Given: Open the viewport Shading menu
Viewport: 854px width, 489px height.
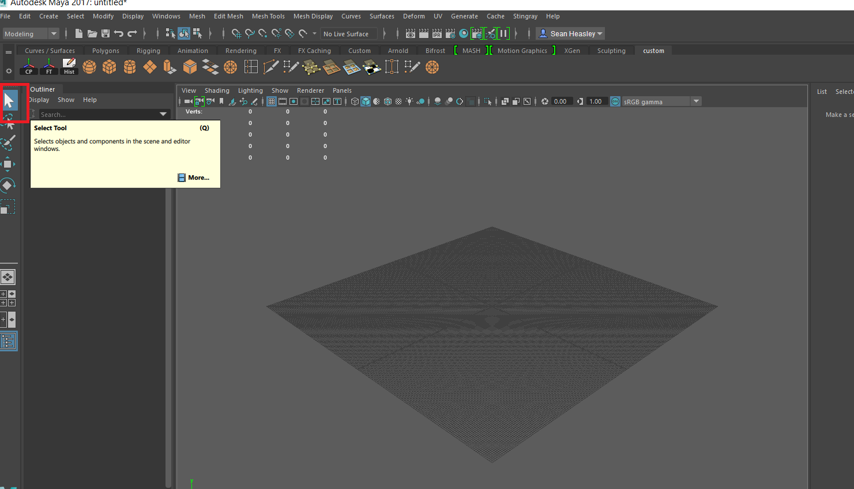Looking at the screenshot, I should 217,90.
